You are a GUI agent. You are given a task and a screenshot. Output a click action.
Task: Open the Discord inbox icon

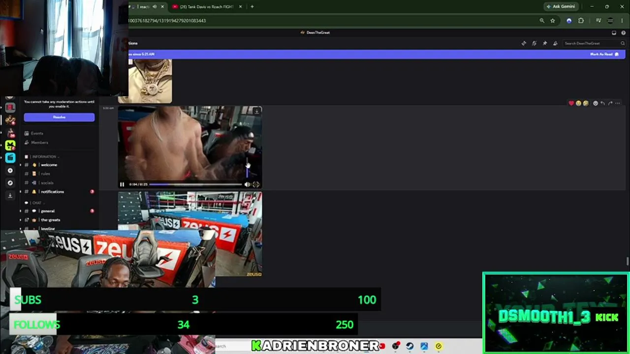tap(614, 32)
